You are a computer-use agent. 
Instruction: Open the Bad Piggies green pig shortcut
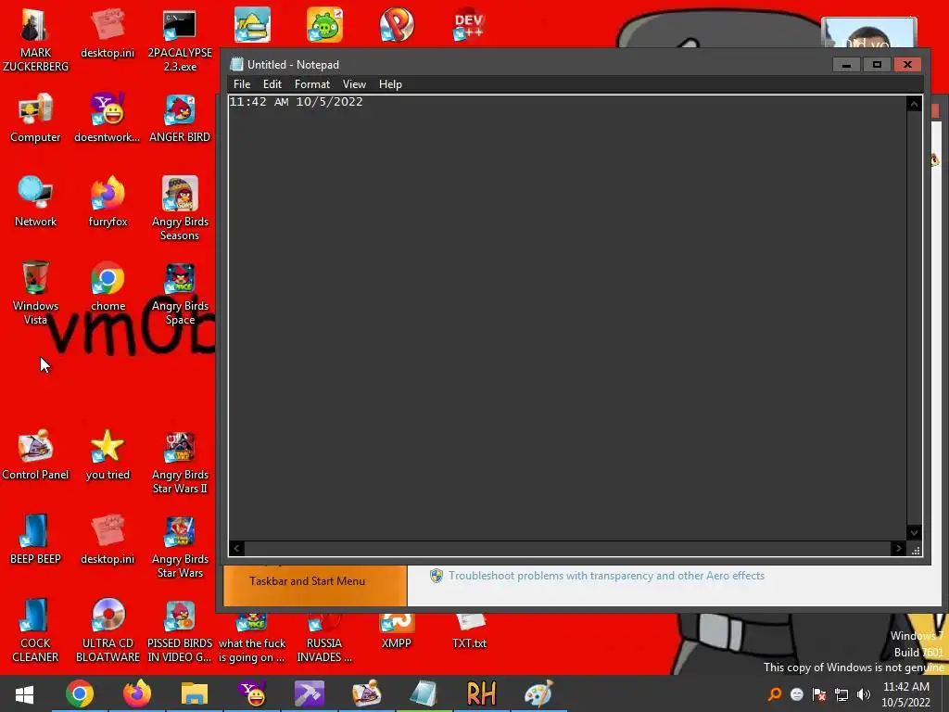coord(324,25)
